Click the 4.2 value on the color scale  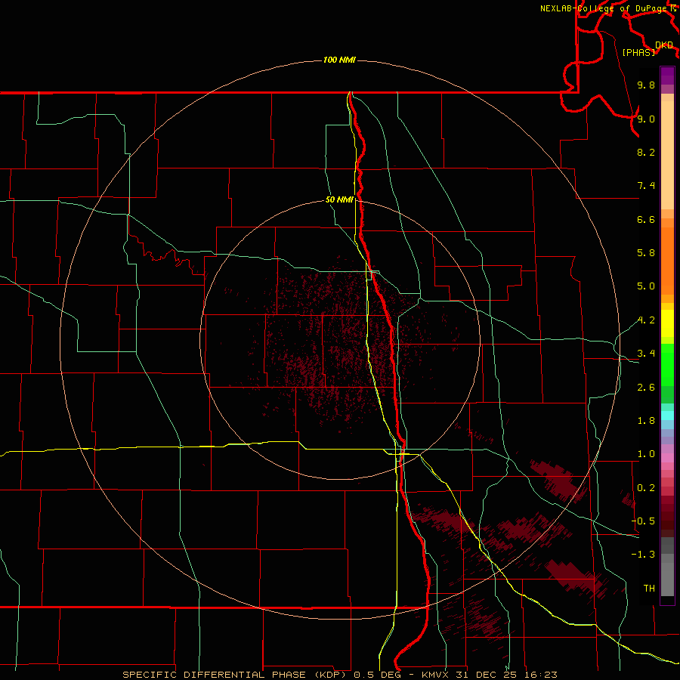click(x=646, y=320)
